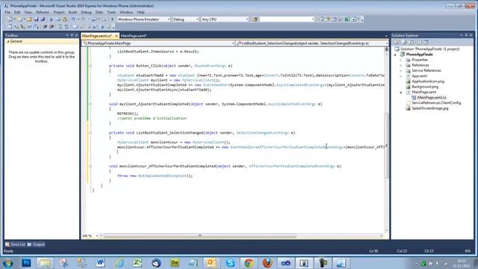Select Background.png in Solution Explorer
This screenshot has height=269, width=478.
pos(425,87)
